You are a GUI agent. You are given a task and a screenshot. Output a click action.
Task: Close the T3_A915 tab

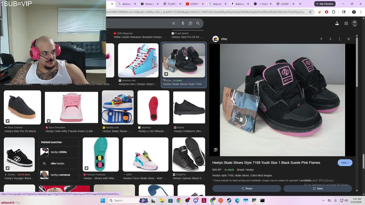[x=180, y=4]
